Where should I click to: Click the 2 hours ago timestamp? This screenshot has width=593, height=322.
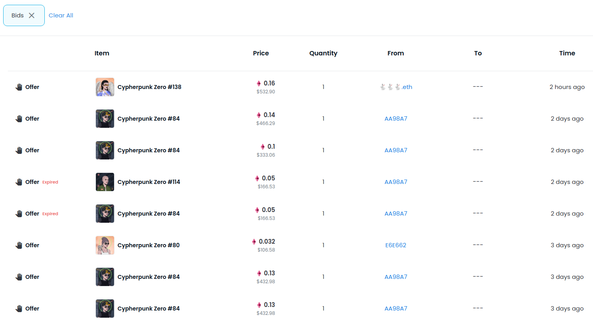[x=567, y=87]
